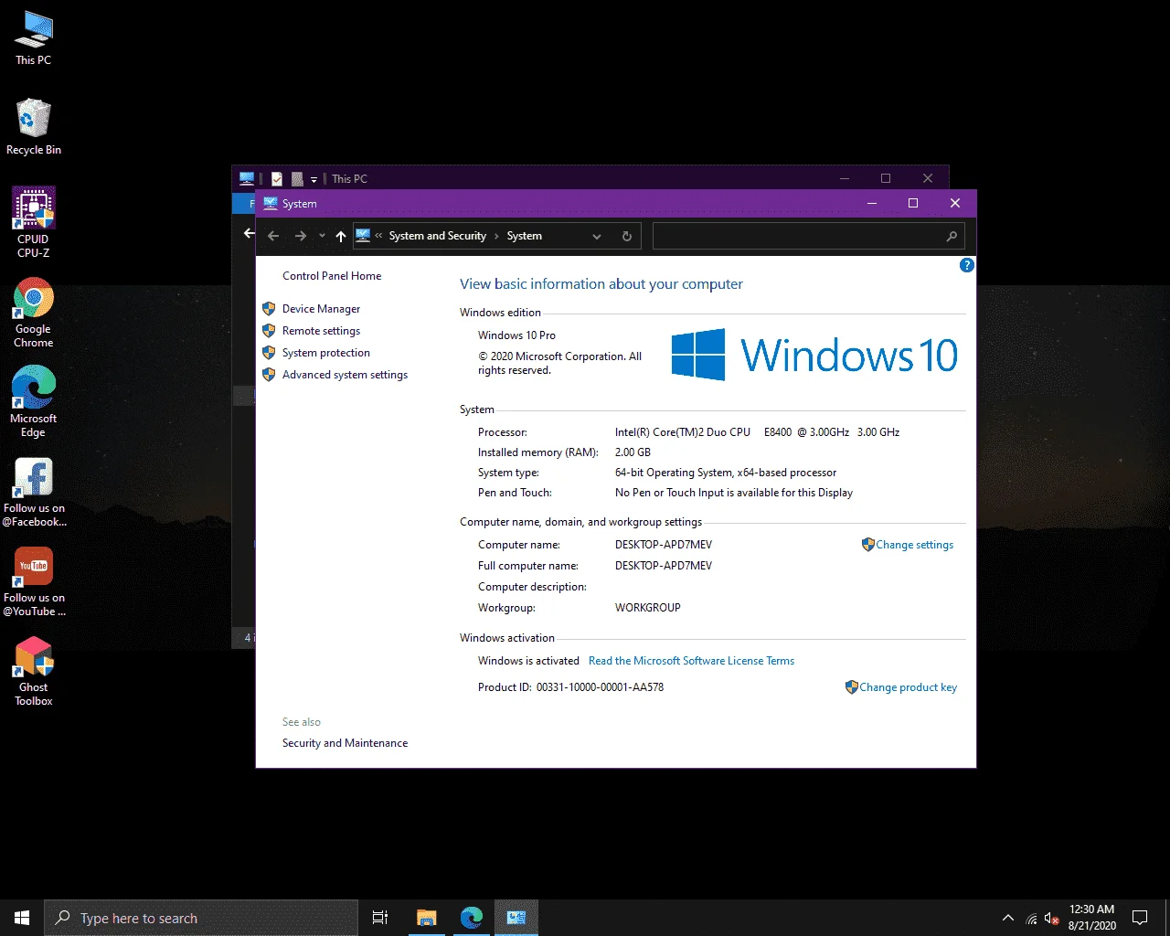Image resolution: width=1170 pixels, height=936 pixels.
Task: Open Advanced system settings link
Action: pos(345,375)
